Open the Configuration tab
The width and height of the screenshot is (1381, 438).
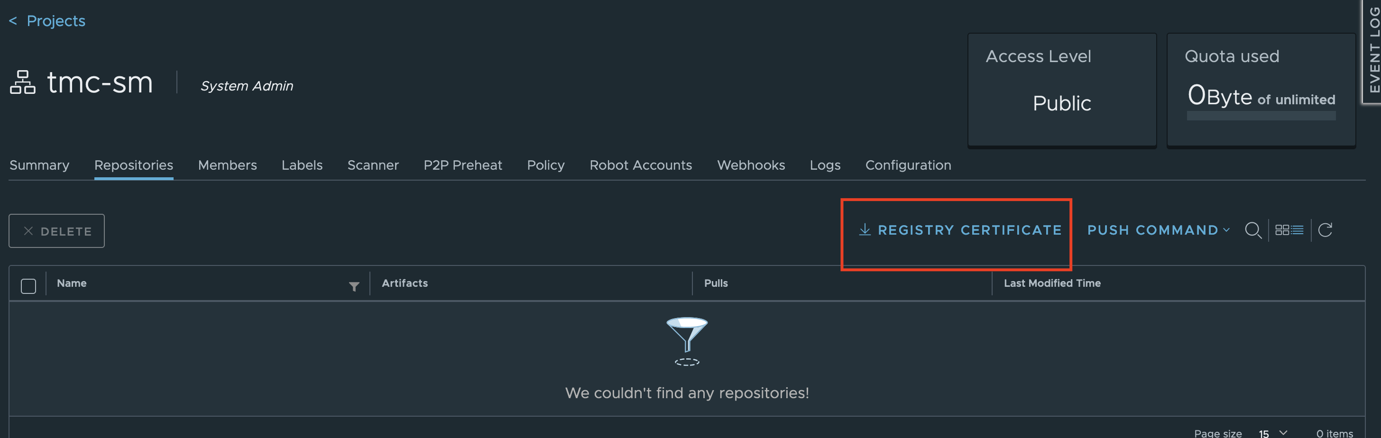(x=908, y=165)
